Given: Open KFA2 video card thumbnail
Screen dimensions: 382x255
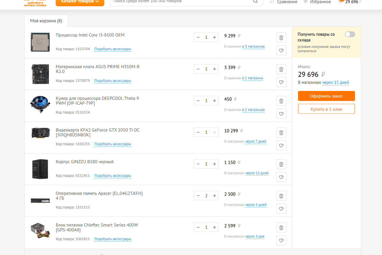Looking at the screenshot, I should pyautogui.click(x=40, y=133).
